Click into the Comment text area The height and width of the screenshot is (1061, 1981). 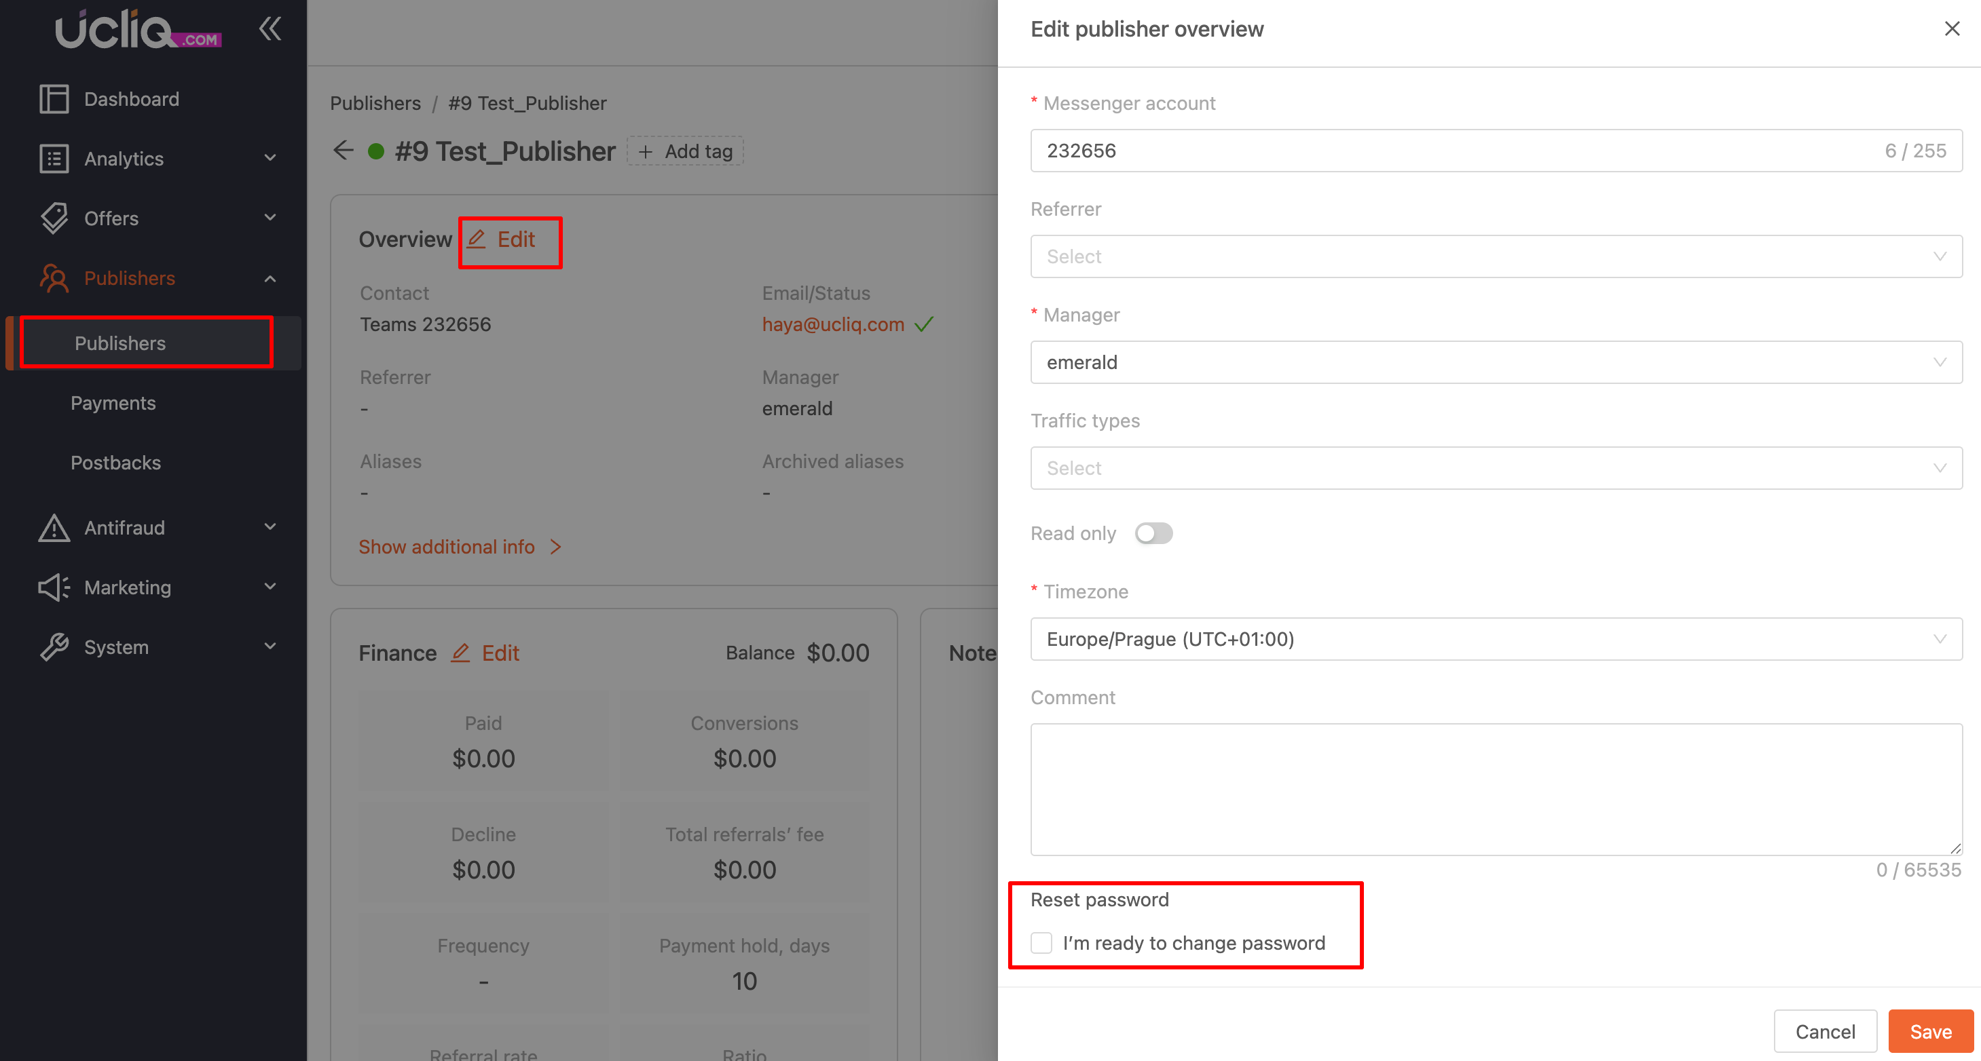point(1495,788)
